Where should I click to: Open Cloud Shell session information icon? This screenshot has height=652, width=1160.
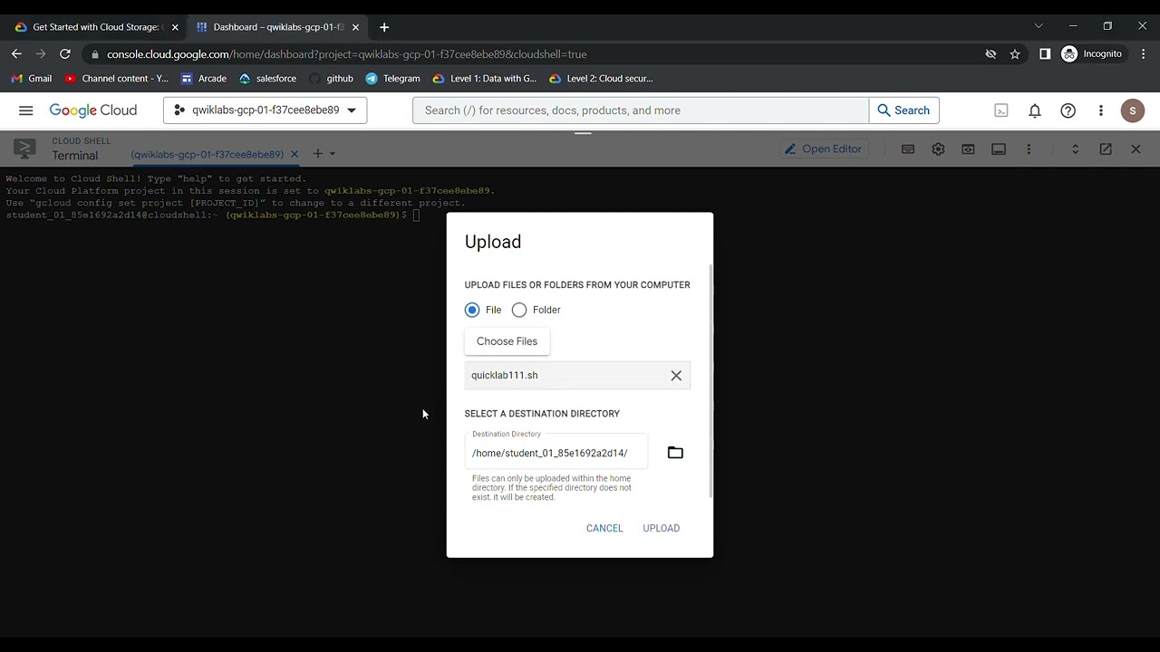(999, 149)
